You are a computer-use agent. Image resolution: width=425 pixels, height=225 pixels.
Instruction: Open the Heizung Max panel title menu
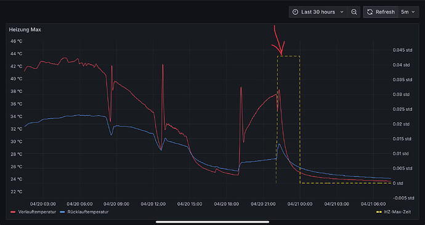point(25,30)
